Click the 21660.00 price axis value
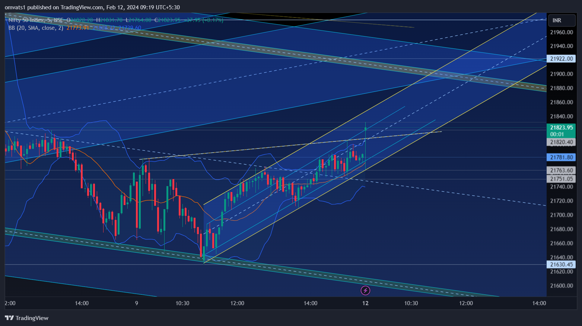This screenshot has width=582, height=326. [562, 243]
